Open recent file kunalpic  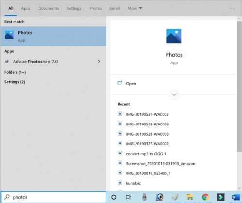click(133, 183)
